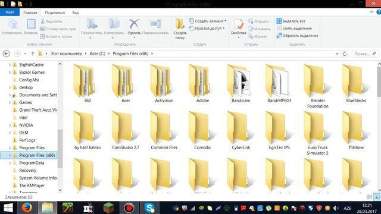The height and width of the screenshot is (214, 381).
Task: Select the Games folder in the tree
Action: click(26, 102)
